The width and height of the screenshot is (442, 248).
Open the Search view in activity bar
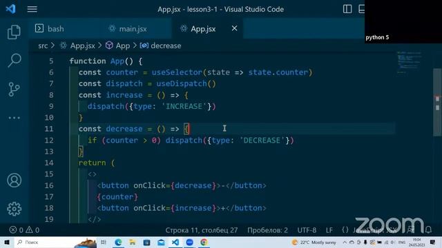[14, 60]
